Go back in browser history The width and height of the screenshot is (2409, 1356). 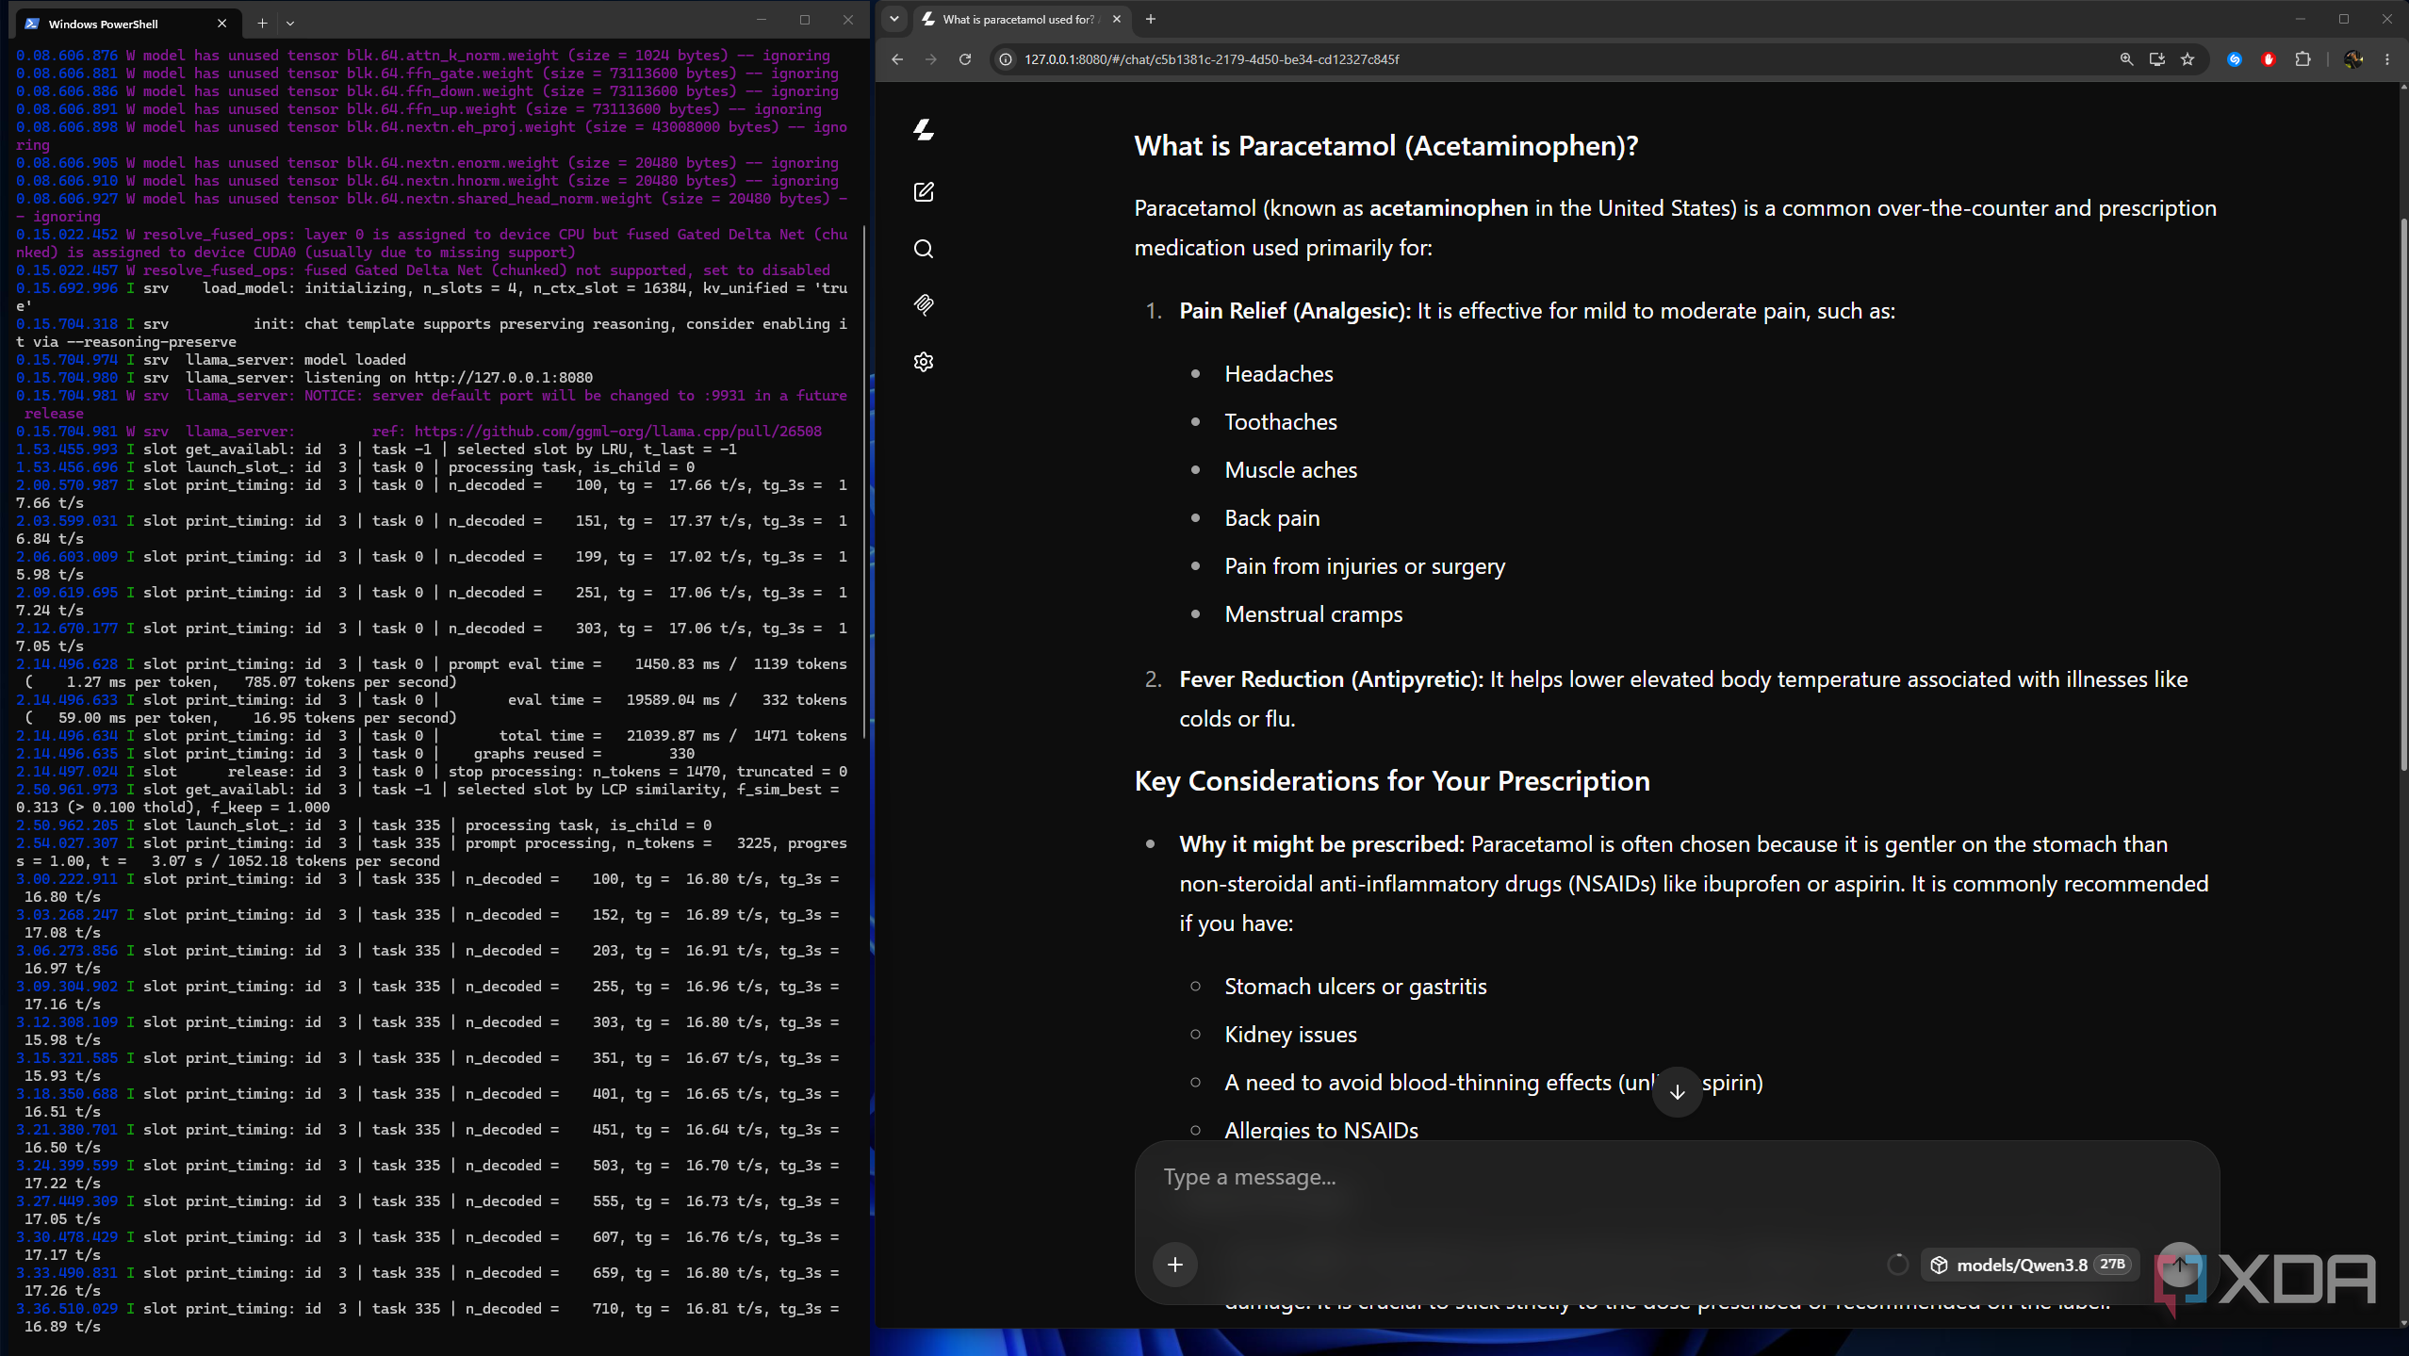[x=897, y=59]
